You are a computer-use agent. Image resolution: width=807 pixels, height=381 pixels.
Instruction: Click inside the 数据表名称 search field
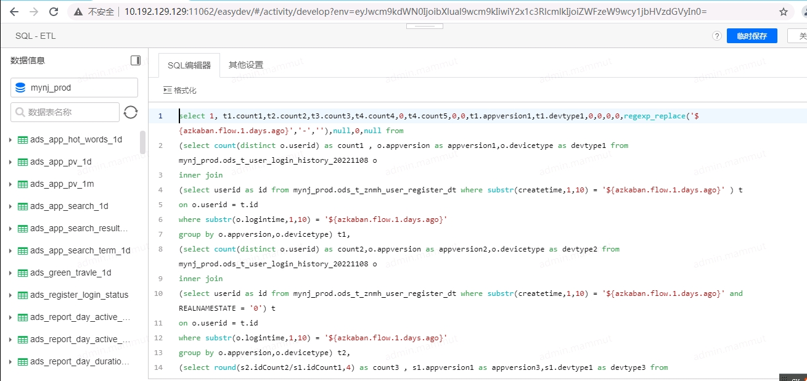point(68,112)
